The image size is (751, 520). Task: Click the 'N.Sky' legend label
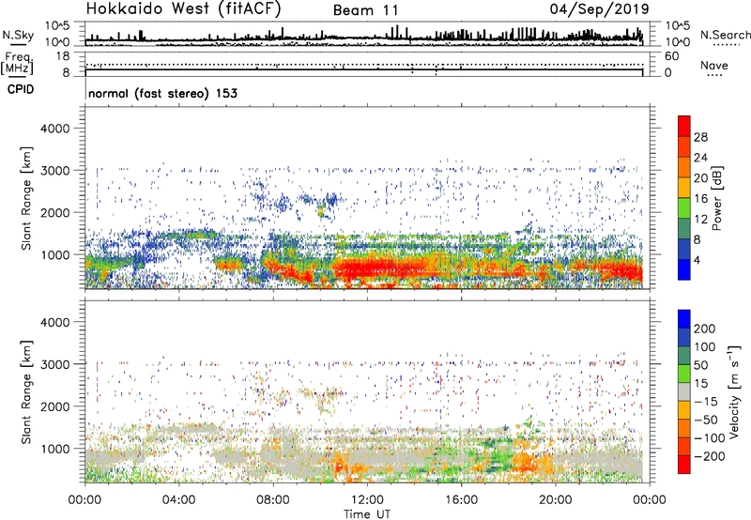click(x=18, y=35)
